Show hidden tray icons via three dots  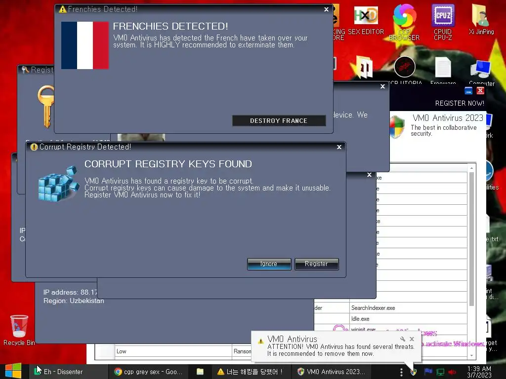[401, 372]
